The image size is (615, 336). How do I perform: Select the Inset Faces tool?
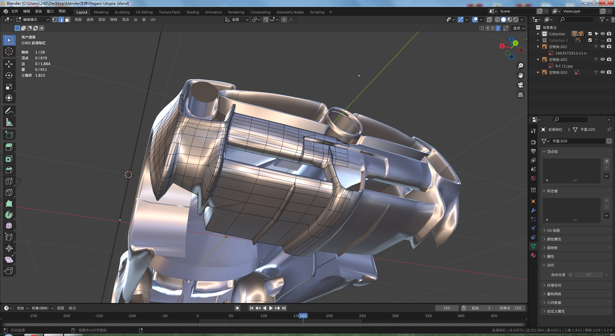(9, 159)
